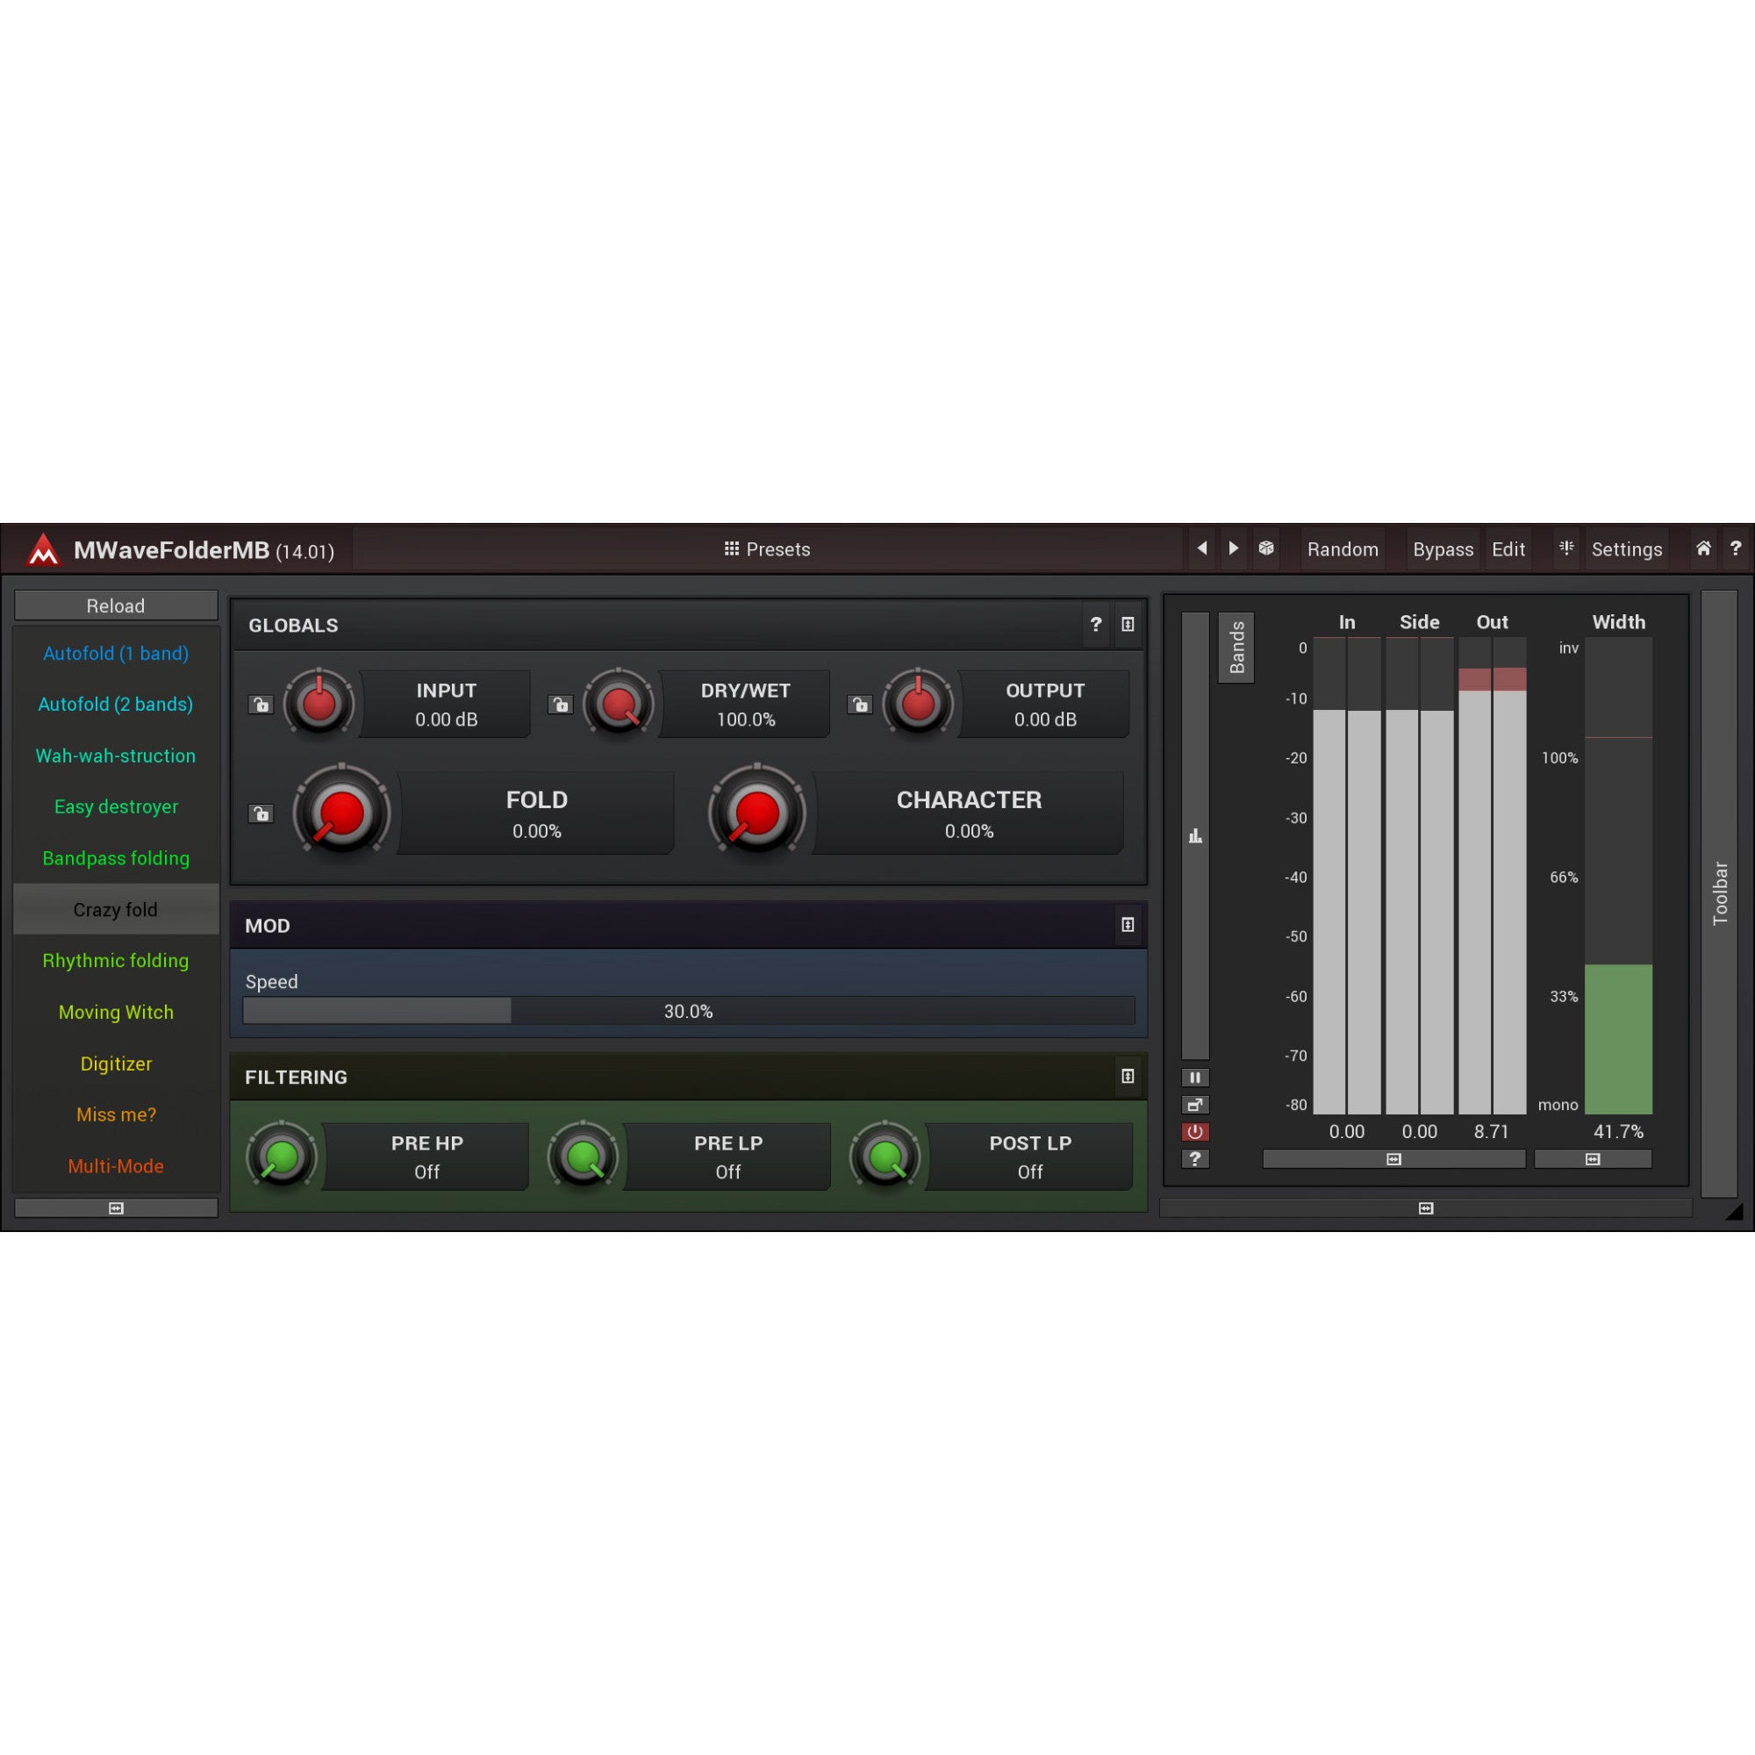Click the home icon in title bar
The width and height of the screenshot is (1755, 1755).
pos(1703,548)
